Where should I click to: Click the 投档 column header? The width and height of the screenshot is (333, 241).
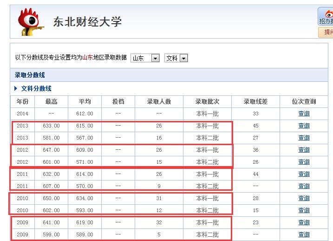[x=118, y=102]
